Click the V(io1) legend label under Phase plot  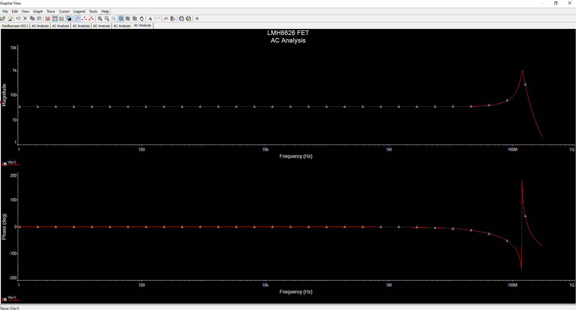[12, 298]
